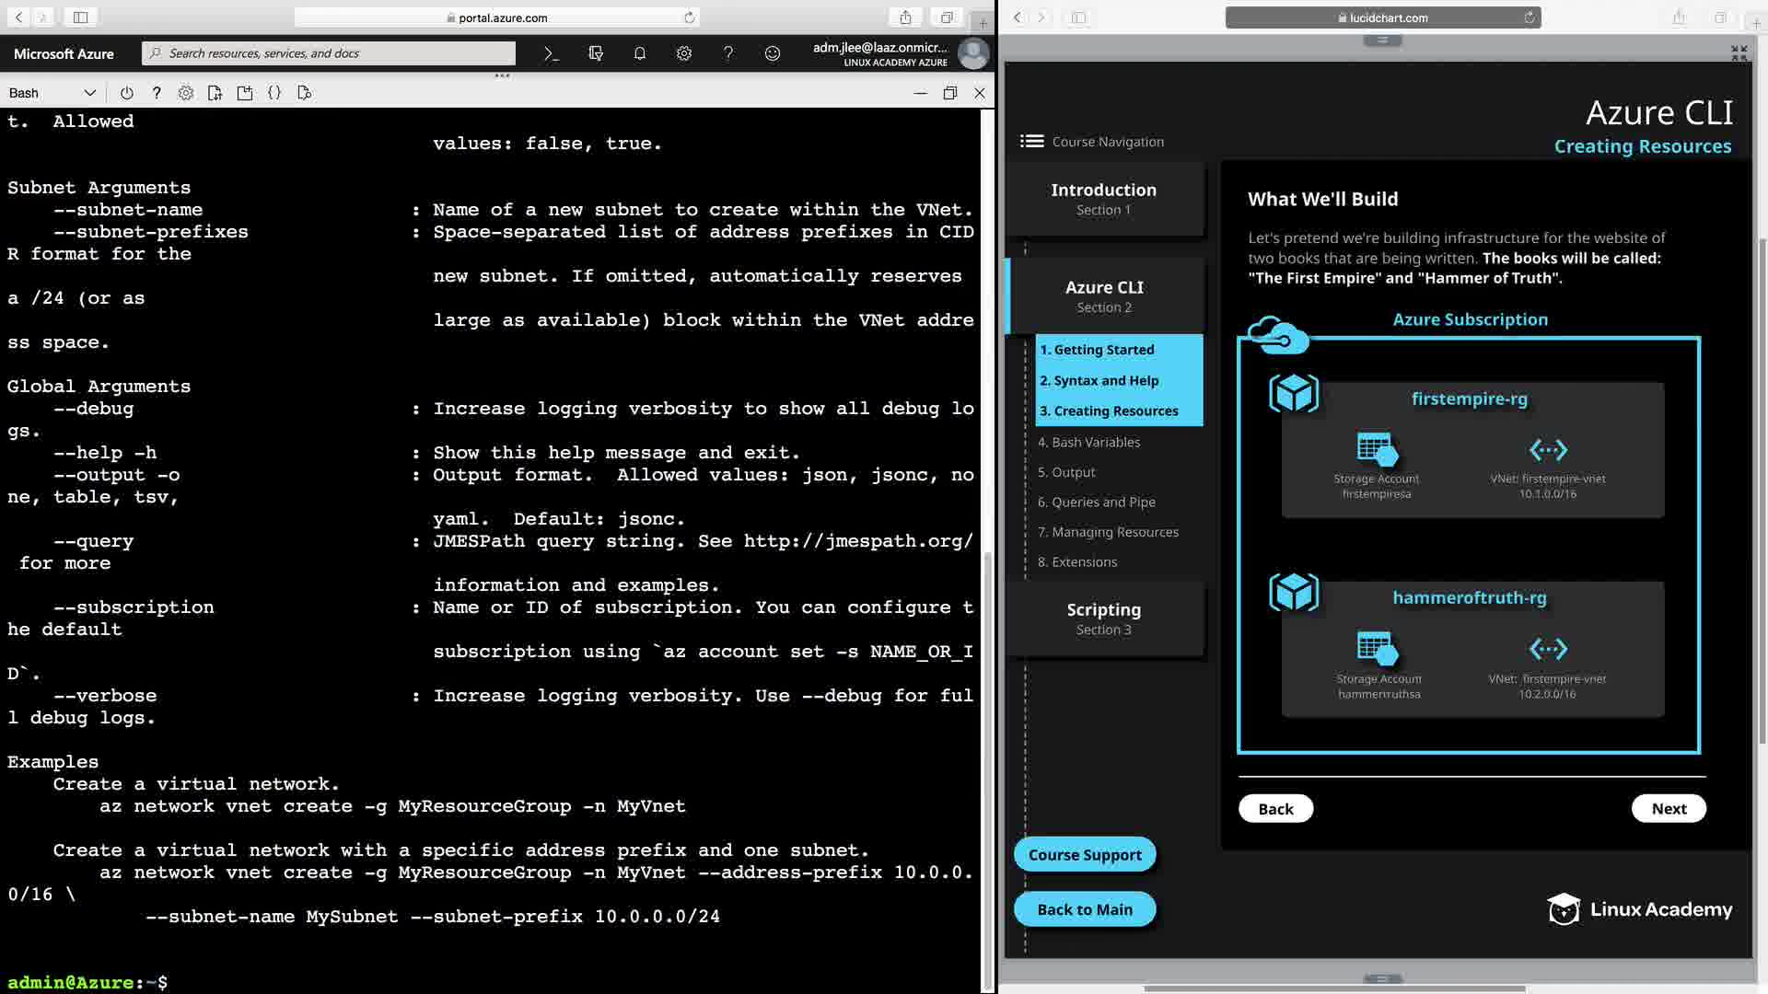The image size is (1768, 994).
Task: Expand the Course Navigation hamburger menu
Action: pyautogui.click(x=1031, y=142)
